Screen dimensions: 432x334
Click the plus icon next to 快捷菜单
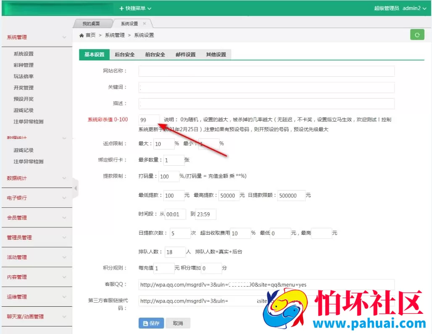(121, 8)
